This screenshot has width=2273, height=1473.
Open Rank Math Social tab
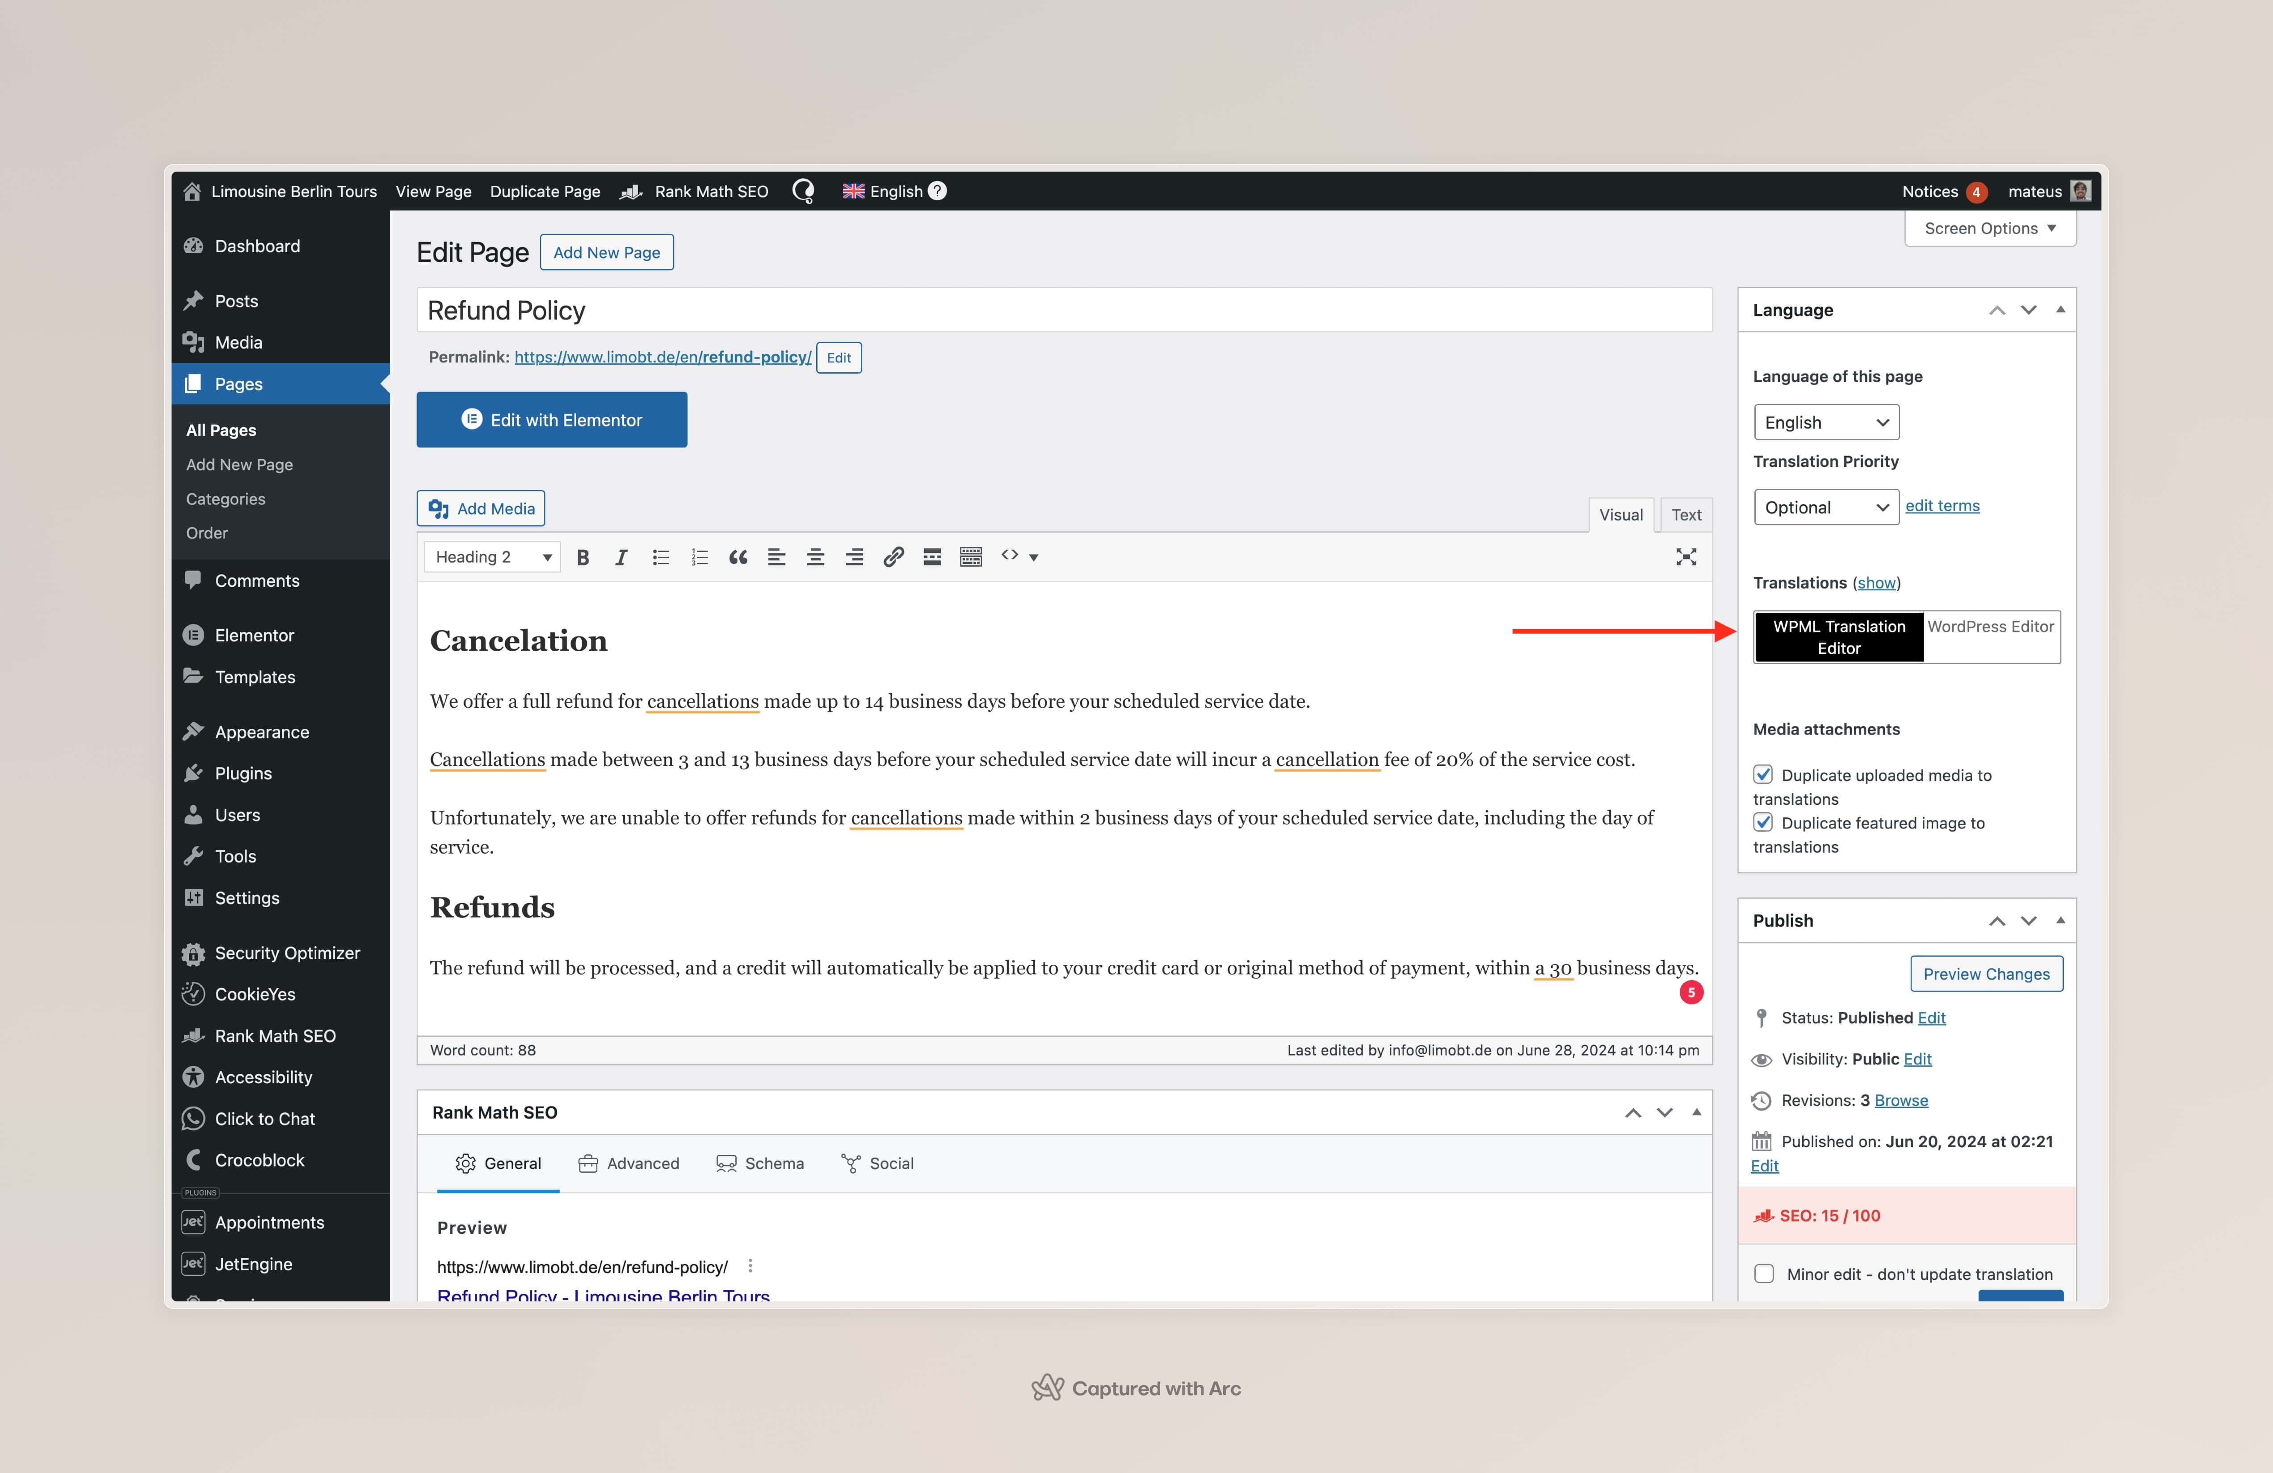(877, 1163)
